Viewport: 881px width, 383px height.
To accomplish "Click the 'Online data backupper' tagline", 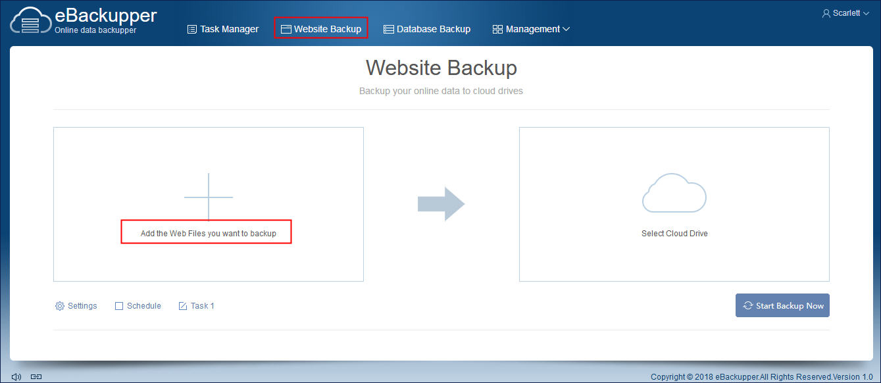I will (95, 30).
